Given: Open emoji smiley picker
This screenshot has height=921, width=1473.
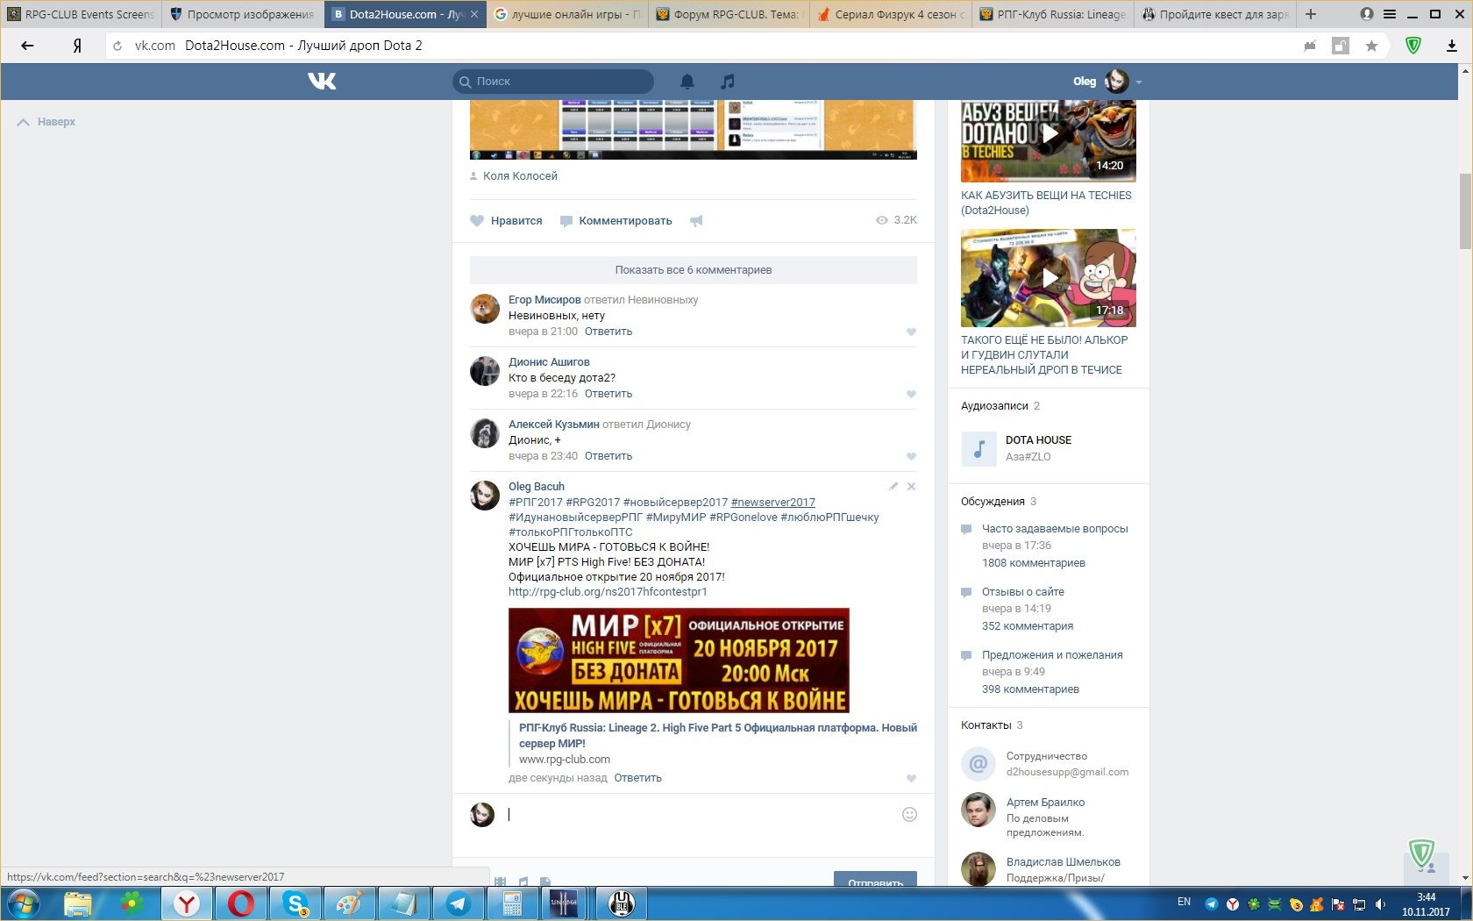Looking at the screenshot, I should (x=909, y=814).
